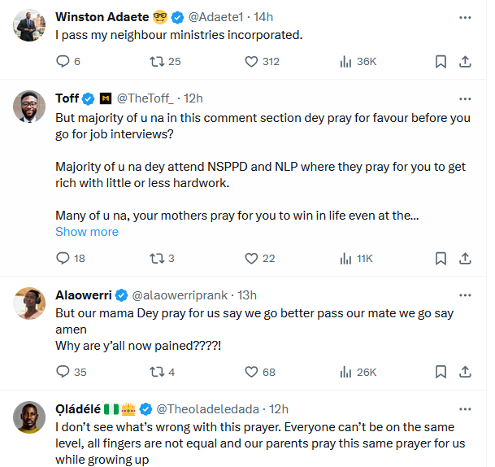
Task: Open more options on Winston Adaete's tweet
Action: 466,16
